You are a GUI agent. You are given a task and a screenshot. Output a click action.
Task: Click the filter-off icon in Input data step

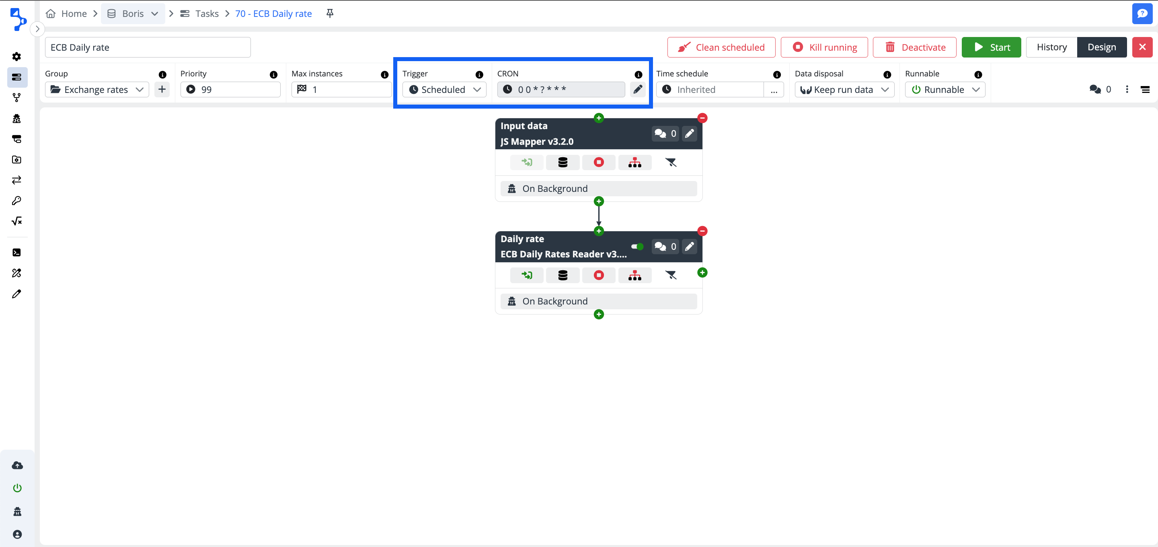[671, 162]
